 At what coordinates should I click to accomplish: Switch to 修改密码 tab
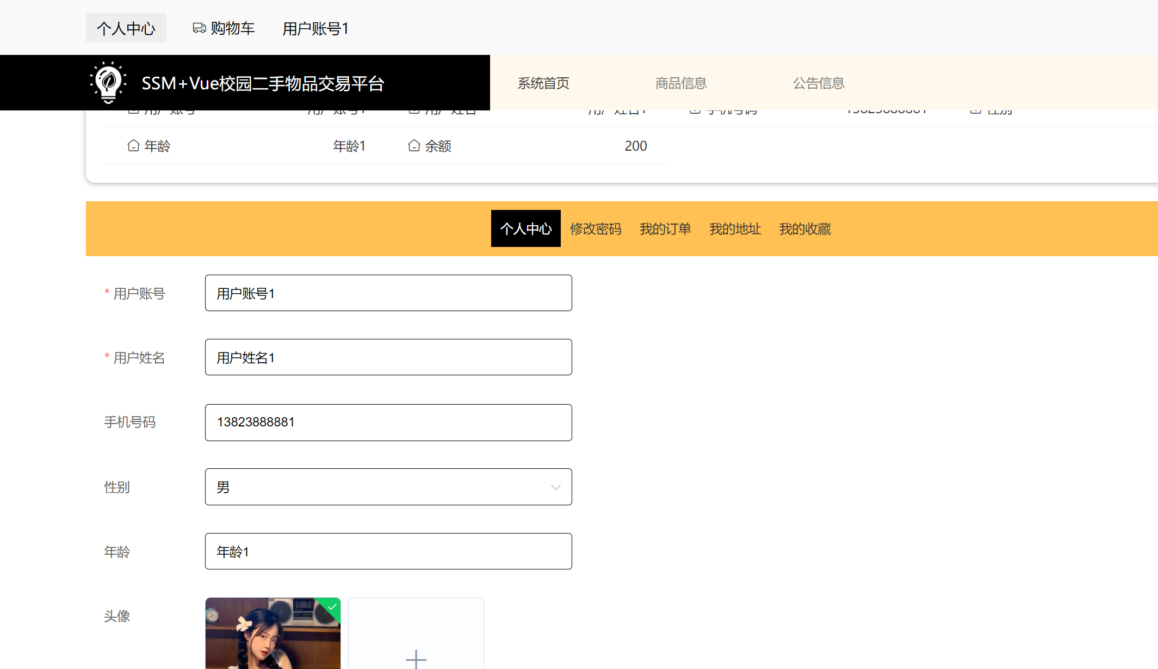(596, 229)
